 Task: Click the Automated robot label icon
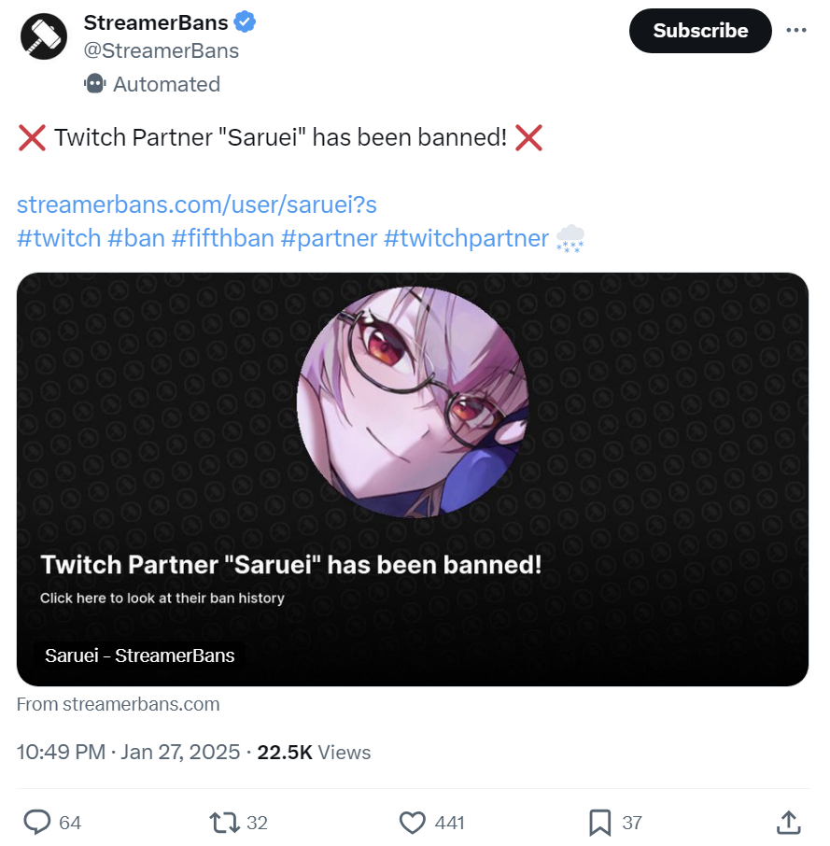(94, 84)
